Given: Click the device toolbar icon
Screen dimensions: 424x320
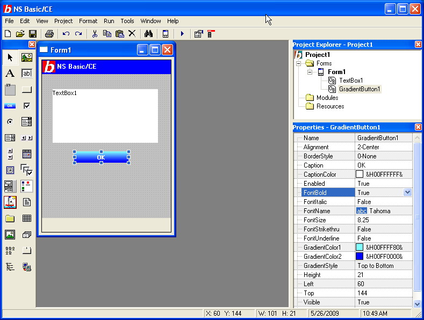Looking at the screenshot, I should coord(165,34).
